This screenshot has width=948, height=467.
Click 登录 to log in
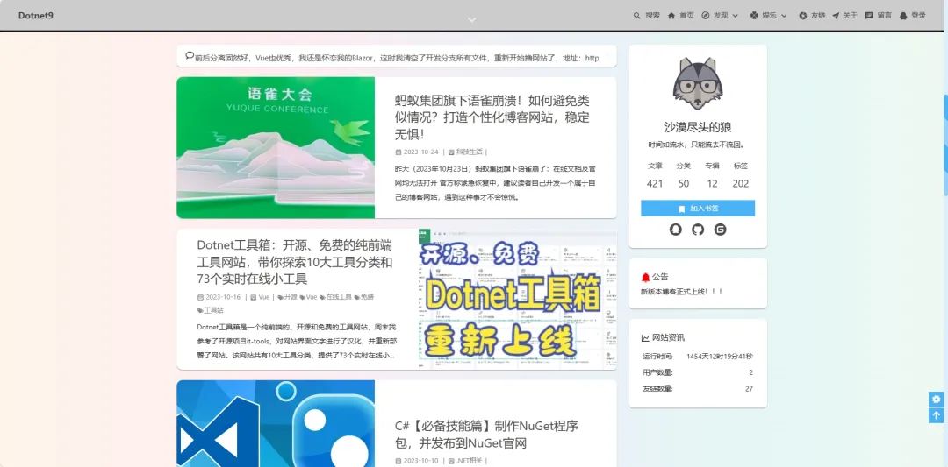pos(913,16)
